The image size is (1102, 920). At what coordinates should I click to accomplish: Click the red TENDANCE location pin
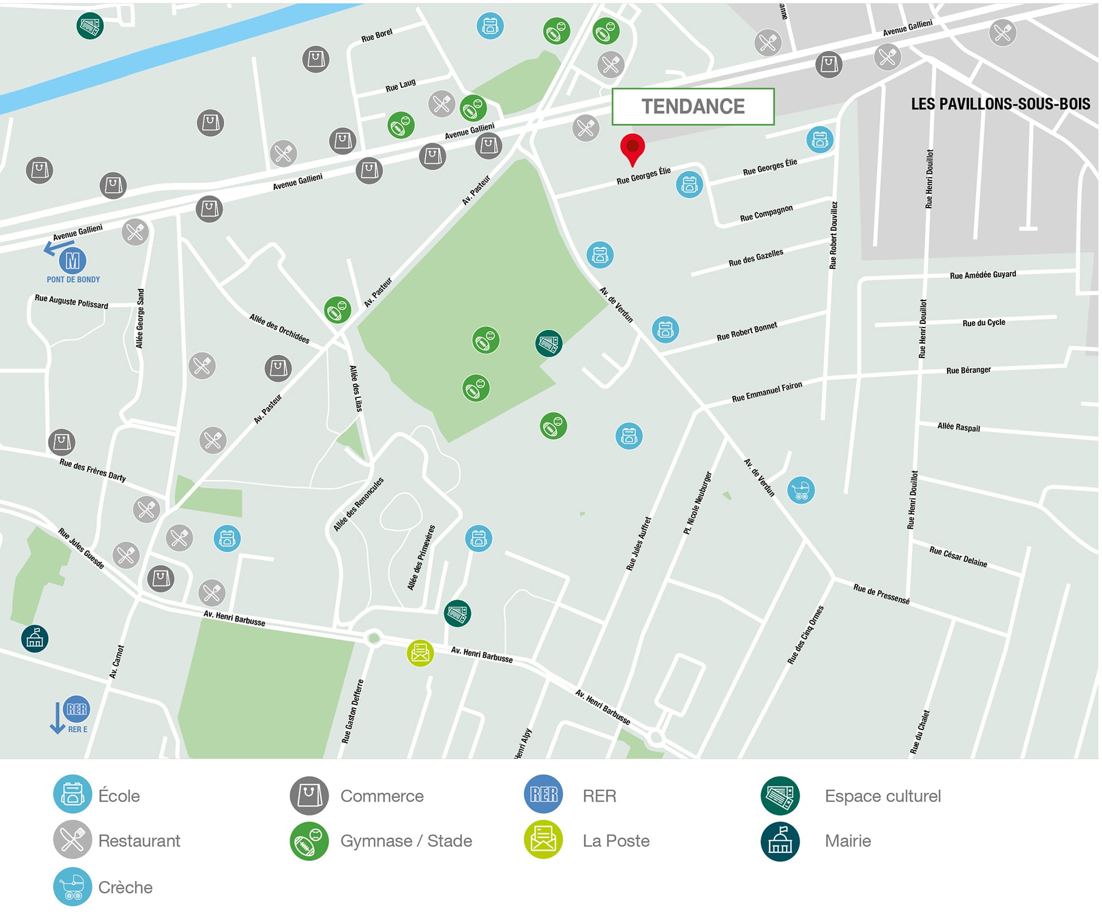click(x=632, y=147)
